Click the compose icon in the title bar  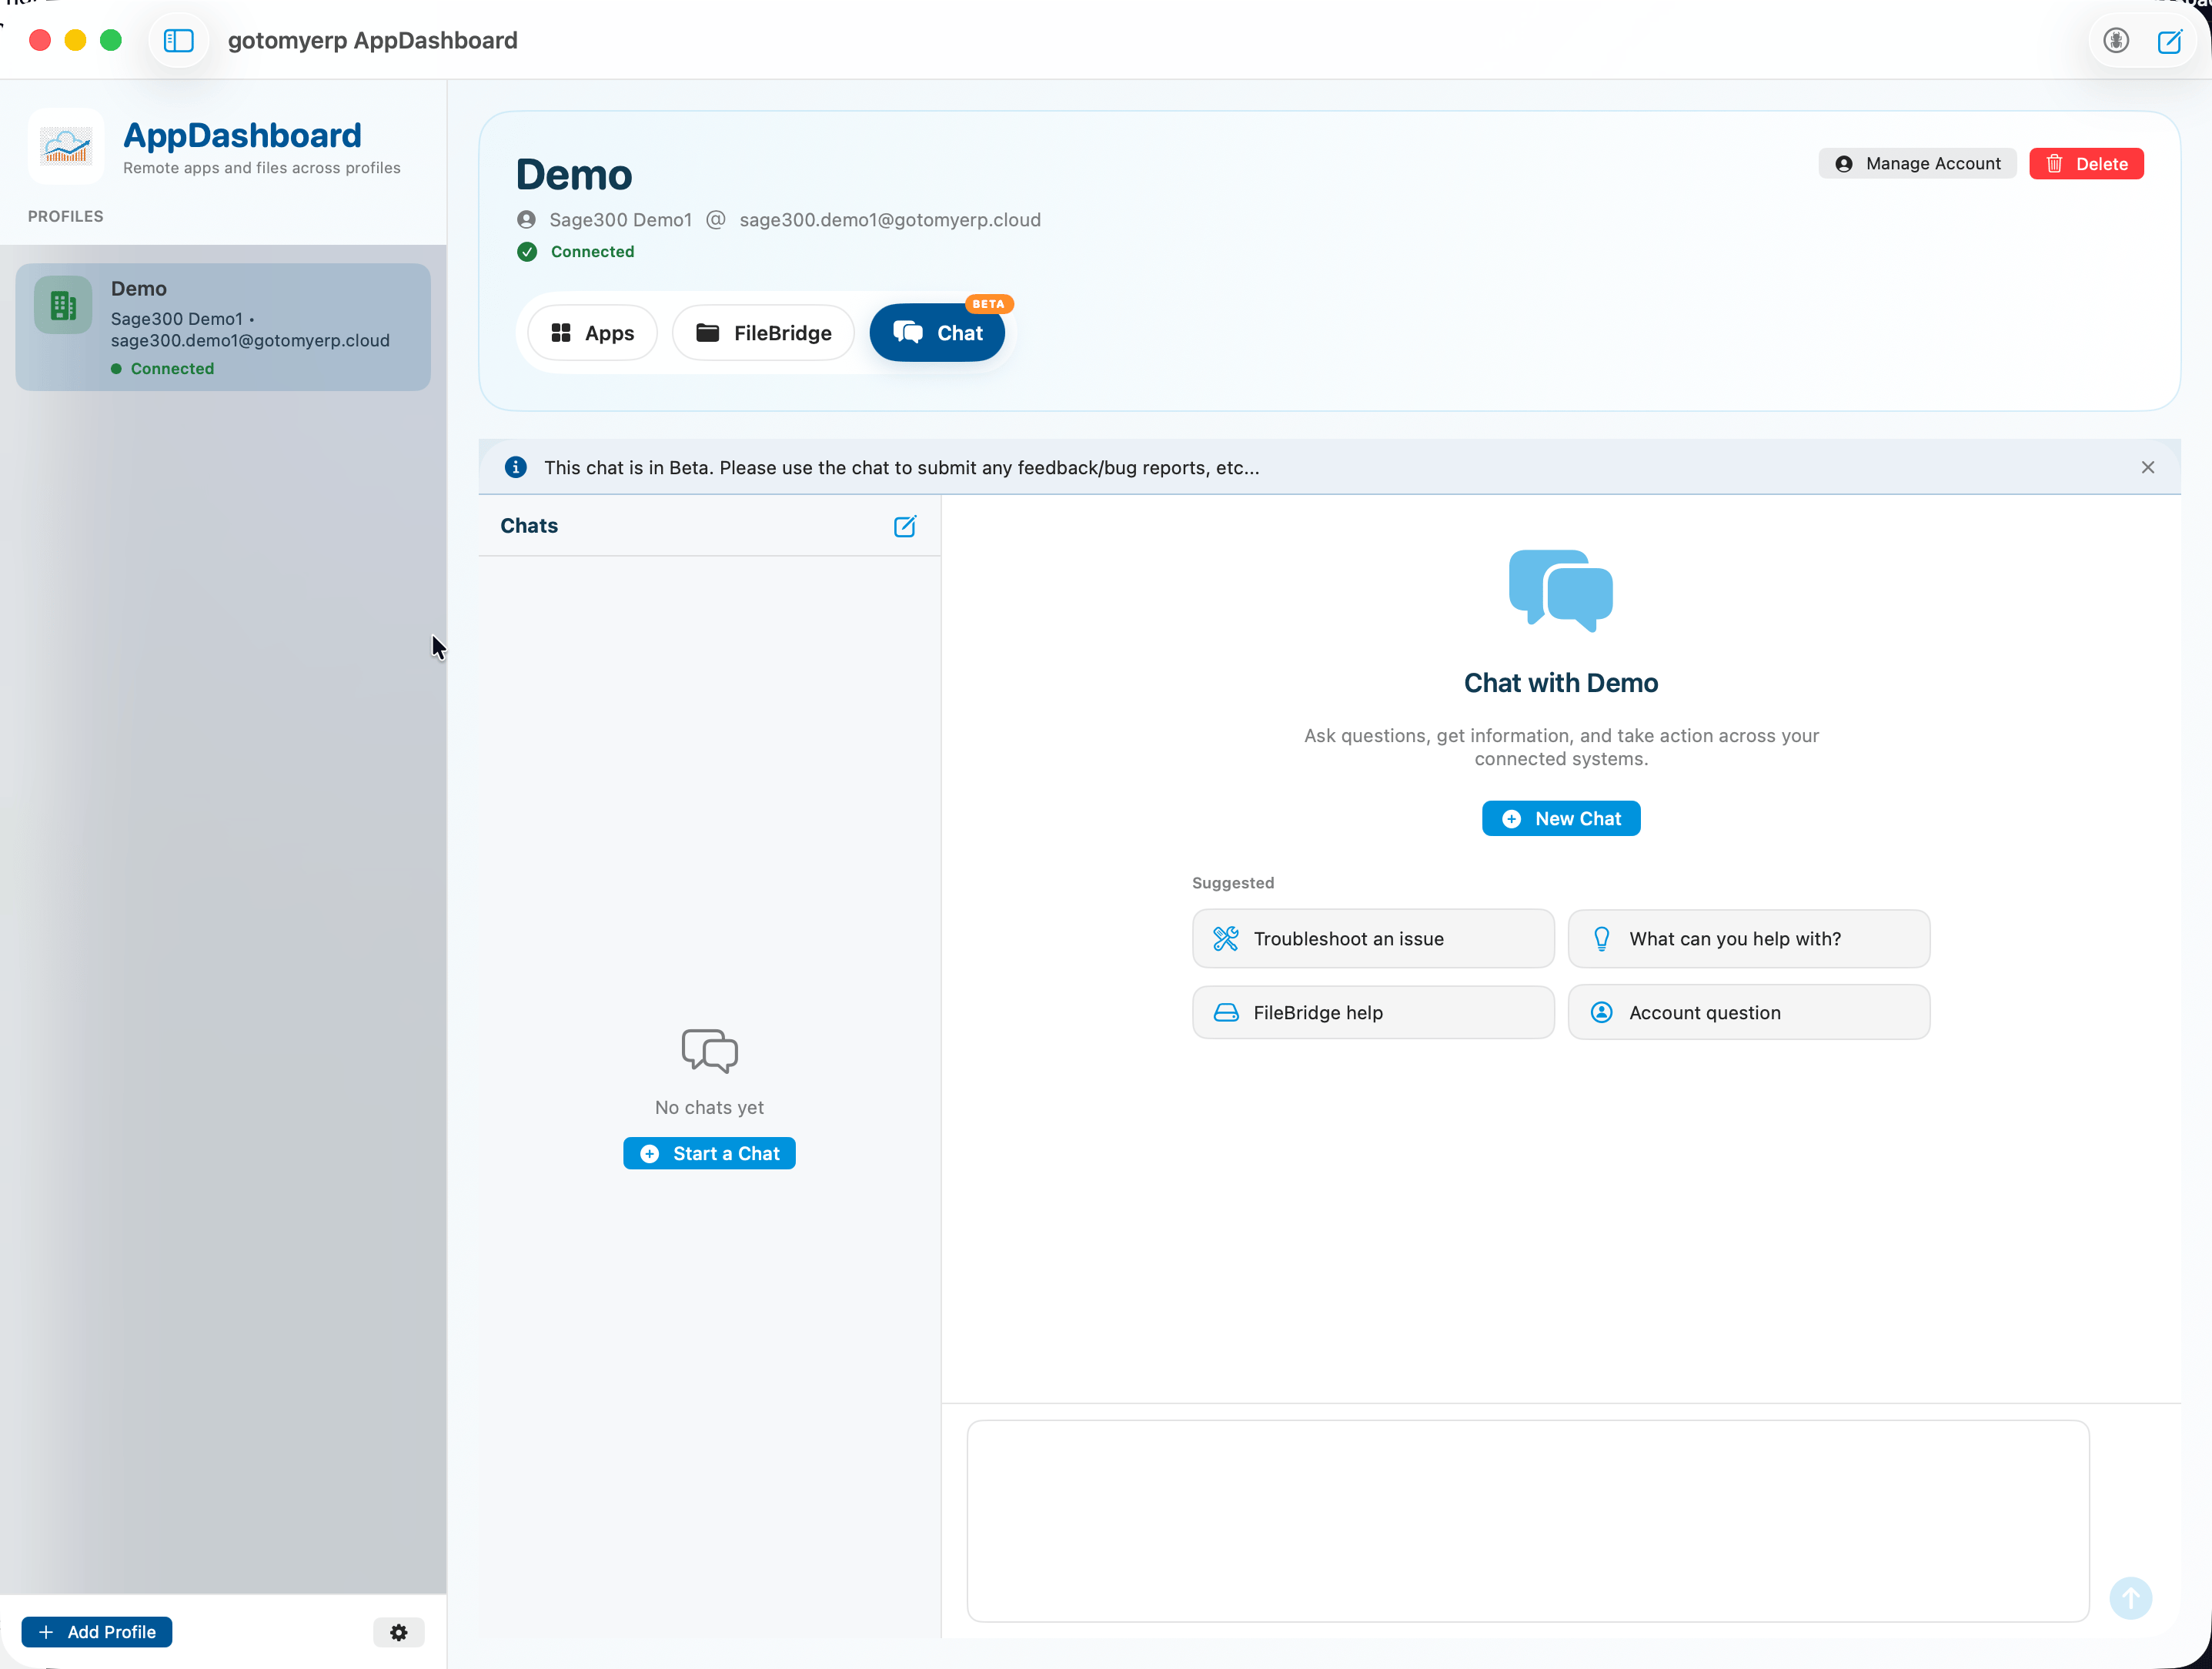pyautogui.click(x=2169, y=41)
